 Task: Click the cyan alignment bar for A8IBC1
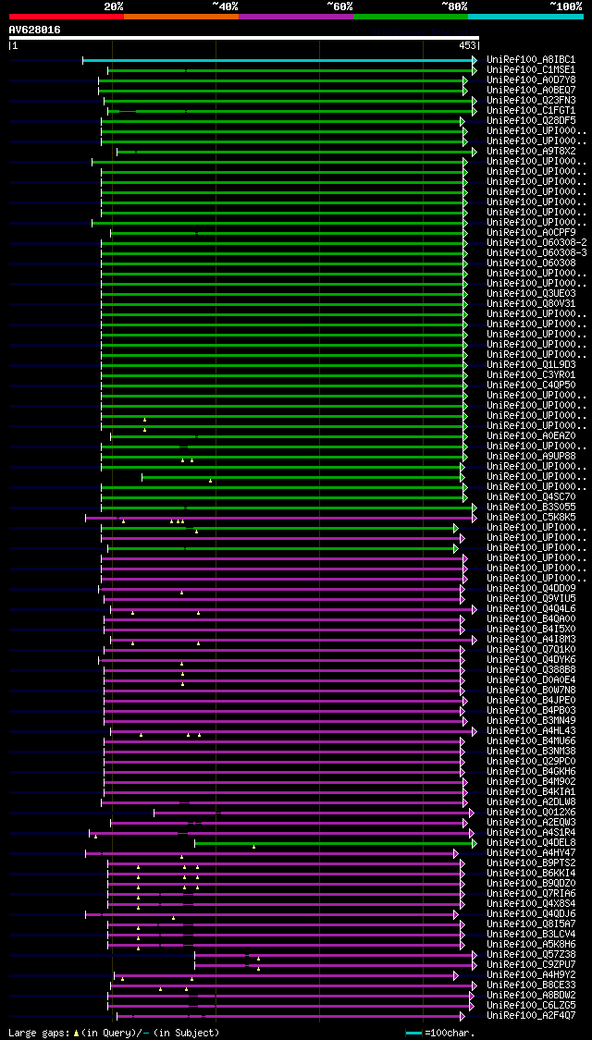click(277, 60)
